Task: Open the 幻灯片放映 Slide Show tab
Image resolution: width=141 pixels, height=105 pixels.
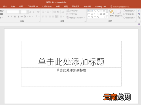Action: click(47, 6)
